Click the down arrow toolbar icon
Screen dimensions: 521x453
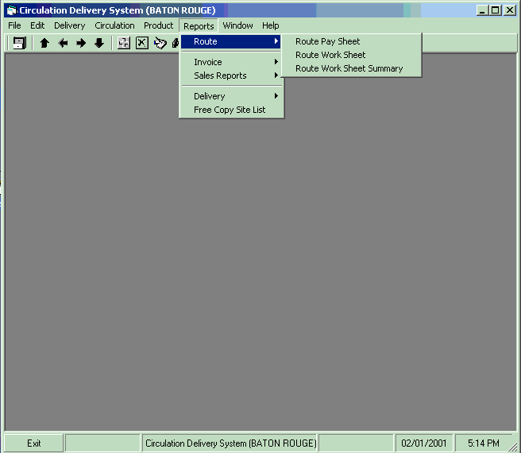(99, 43)
